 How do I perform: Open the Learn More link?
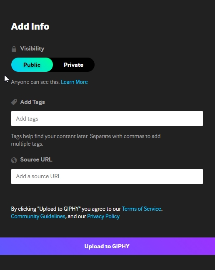pos(74,82)
